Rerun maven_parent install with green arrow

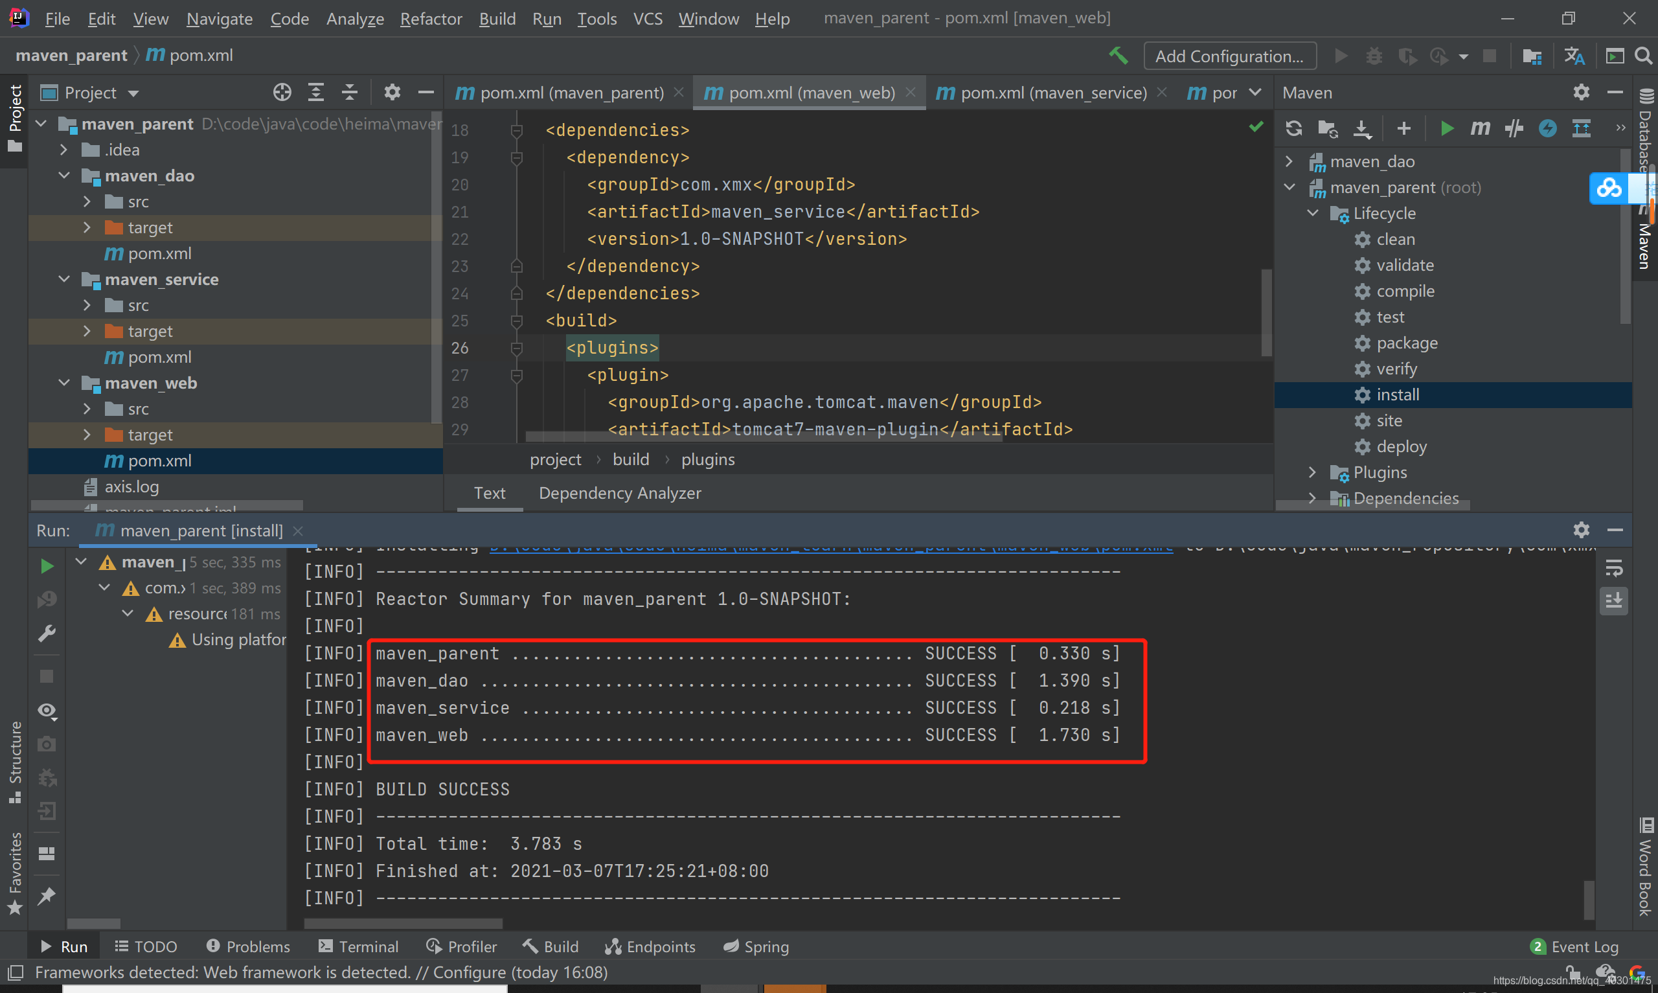coord(47,566)
